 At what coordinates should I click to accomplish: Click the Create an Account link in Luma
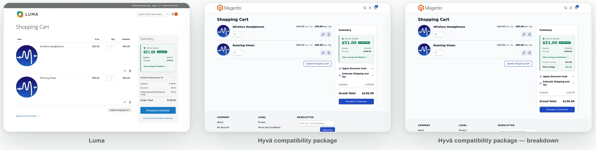(x=170, y=6)
